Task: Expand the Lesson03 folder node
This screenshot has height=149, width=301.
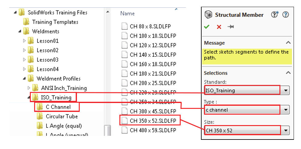Action: click(x=24, y=59)
